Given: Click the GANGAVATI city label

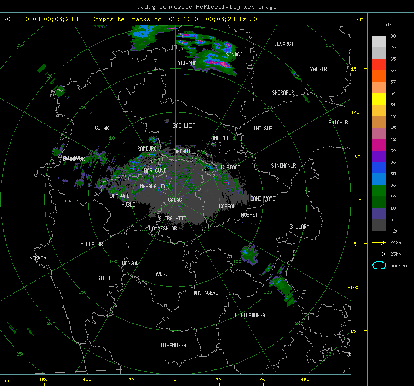Looking at the screenshot, I should click(263, 199).
